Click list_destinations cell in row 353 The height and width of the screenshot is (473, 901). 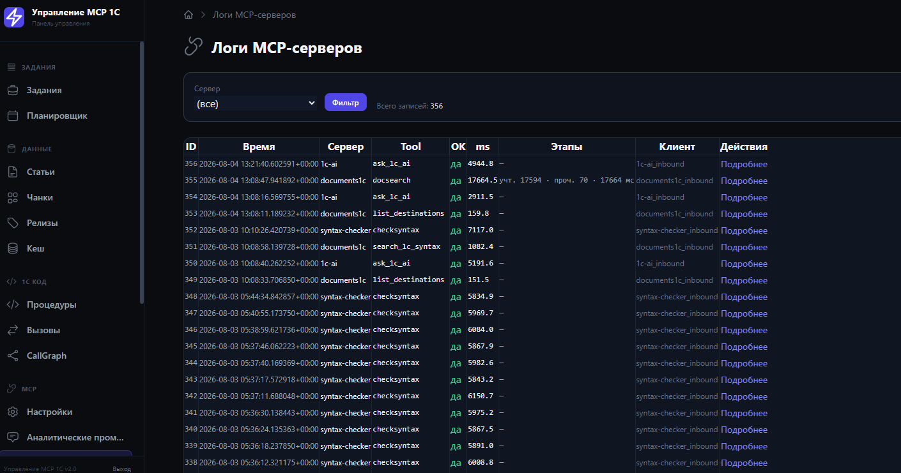tap(408, 213)
